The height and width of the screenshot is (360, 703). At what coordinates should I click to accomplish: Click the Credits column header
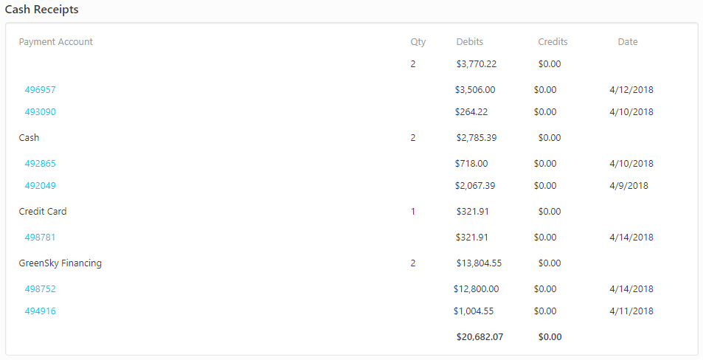coord(553,42)
